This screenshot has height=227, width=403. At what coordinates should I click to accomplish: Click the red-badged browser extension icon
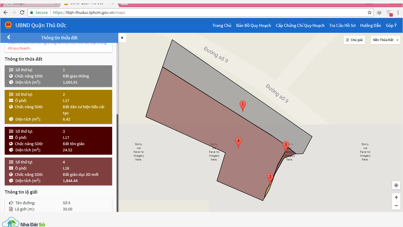[x=390, y=13]
